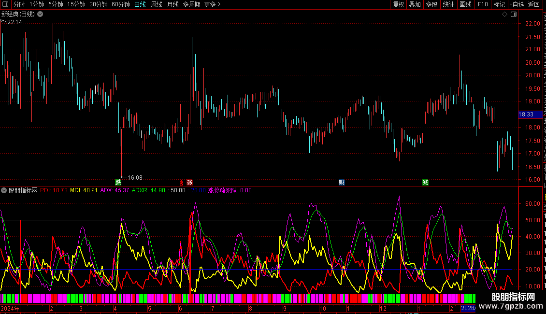The image size is (546, 314).
Task: Switch to 日线 daily chart
Action: tap(140, 4)
